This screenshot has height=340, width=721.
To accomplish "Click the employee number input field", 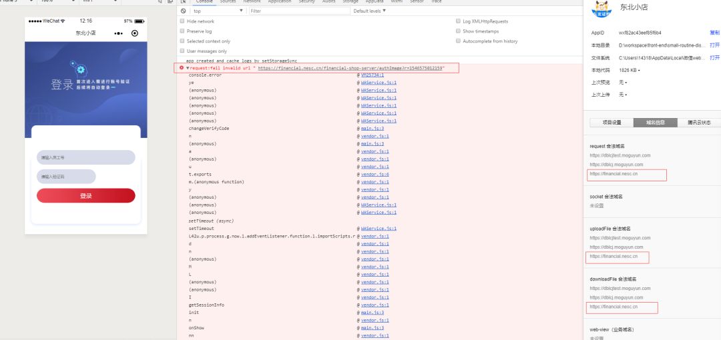I will pyautogui.click(x=86, y=157).
